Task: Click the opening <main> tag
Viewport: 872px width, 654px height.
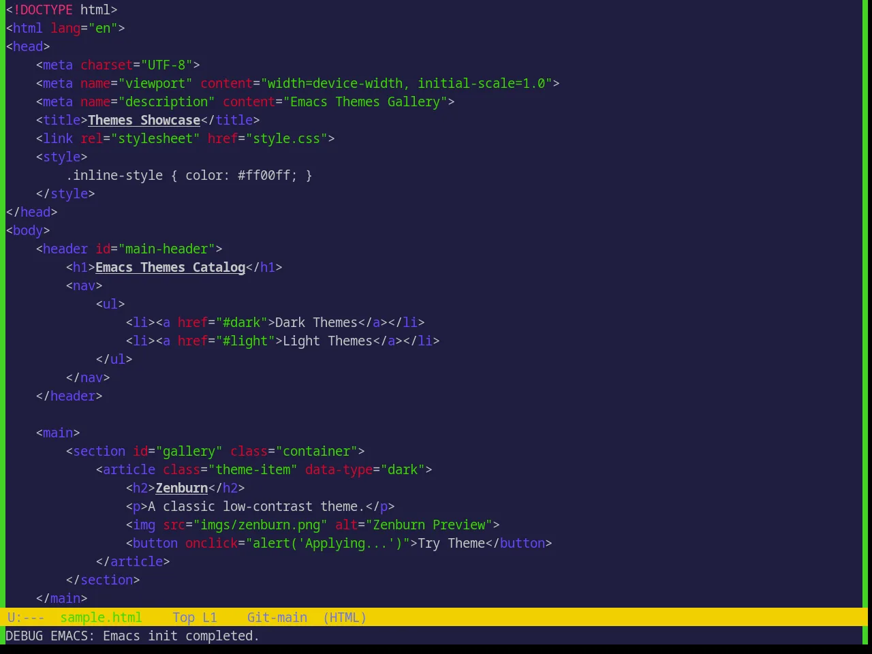Action: click(58, 433)
